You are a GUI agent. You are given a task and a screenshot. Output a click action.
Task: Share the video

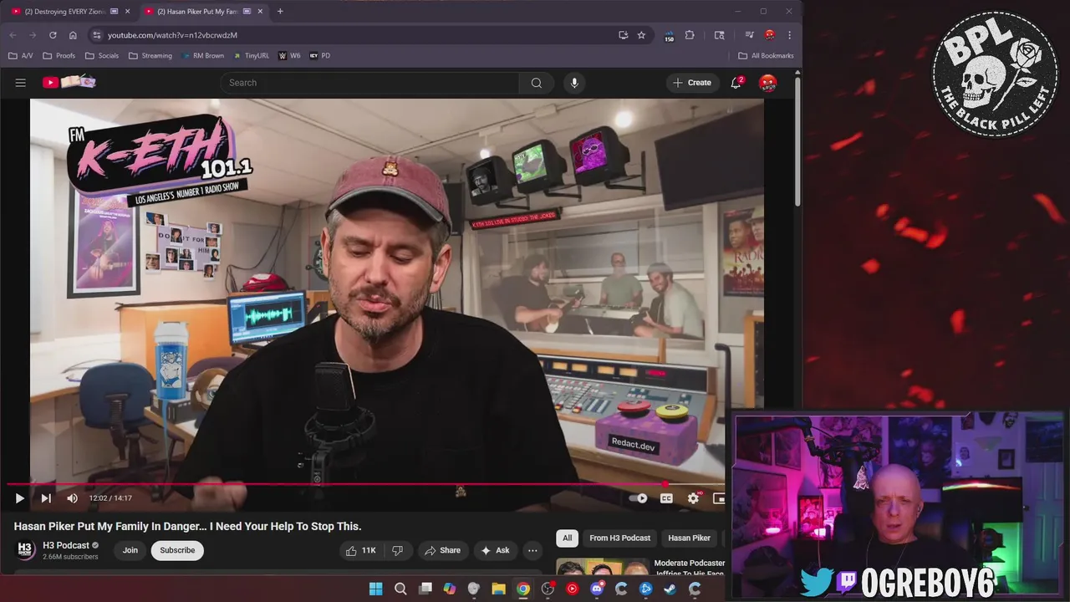442,550
